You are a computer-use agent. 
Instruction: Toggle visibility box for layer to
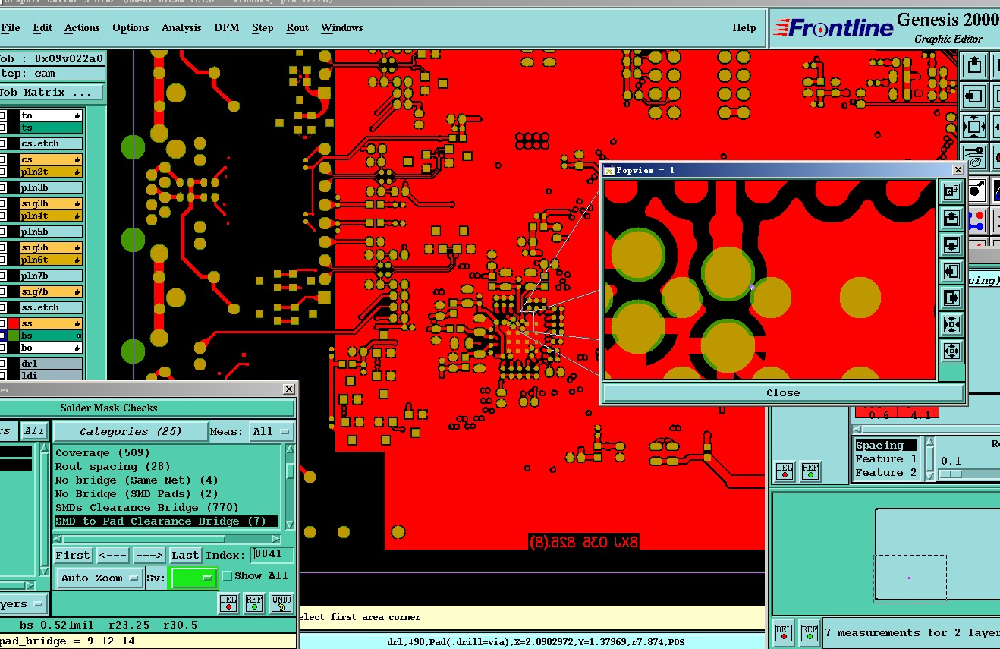[2, 115]
